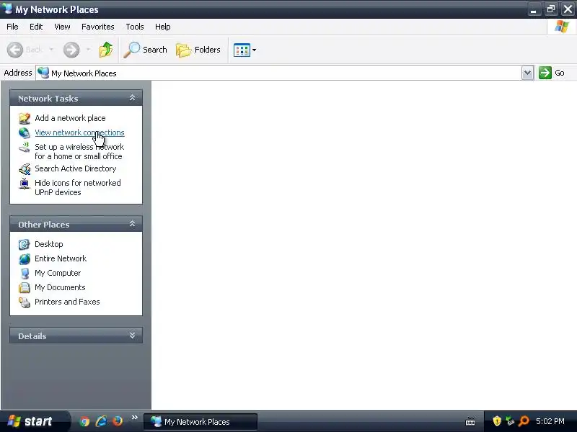
Task: Open the Tools menu
Action: click(x=135, y=27)
